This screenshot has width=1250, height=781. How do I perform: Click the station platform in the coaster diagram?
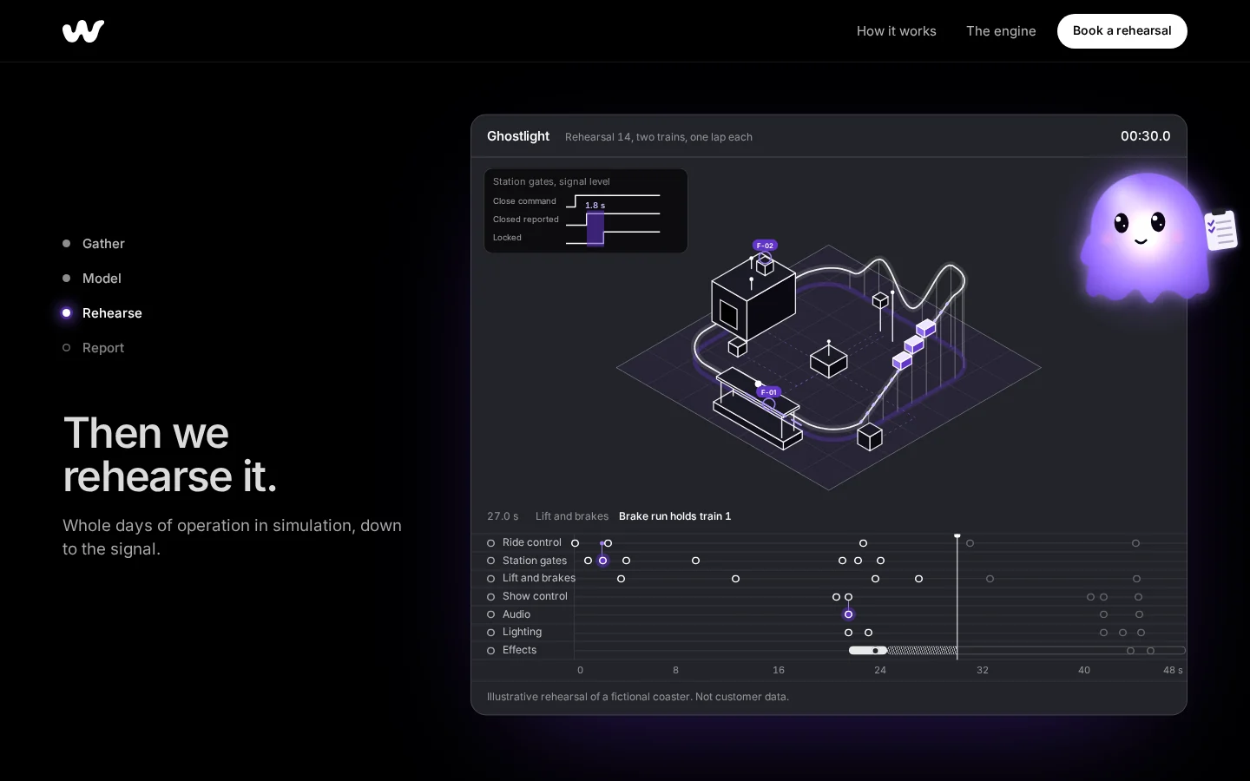[x=758, y=408]
